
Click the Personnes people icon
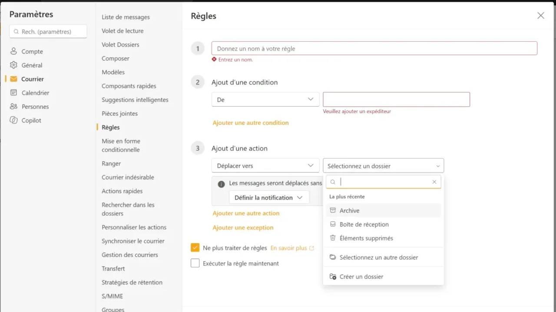point(14,107)
